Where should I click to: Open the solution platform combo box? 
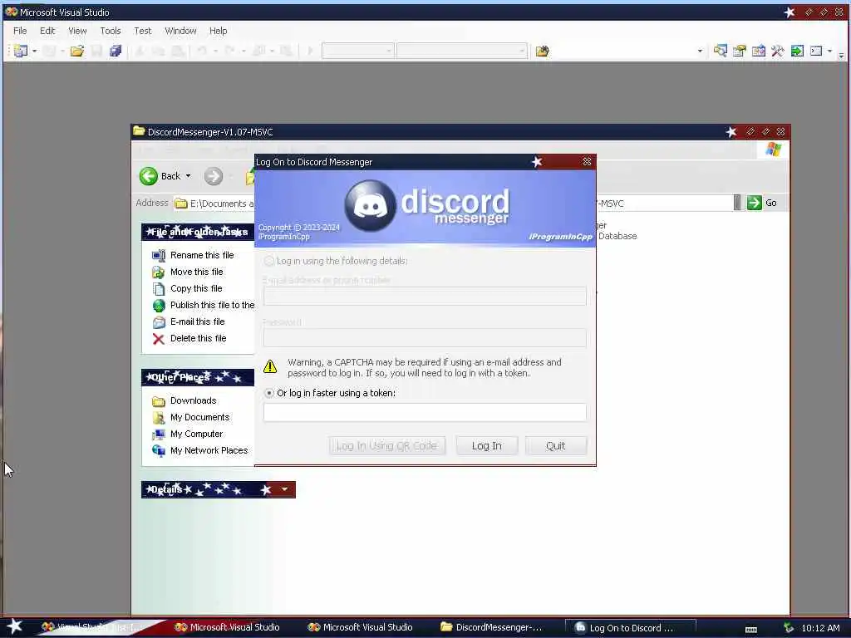click(462, 51)
